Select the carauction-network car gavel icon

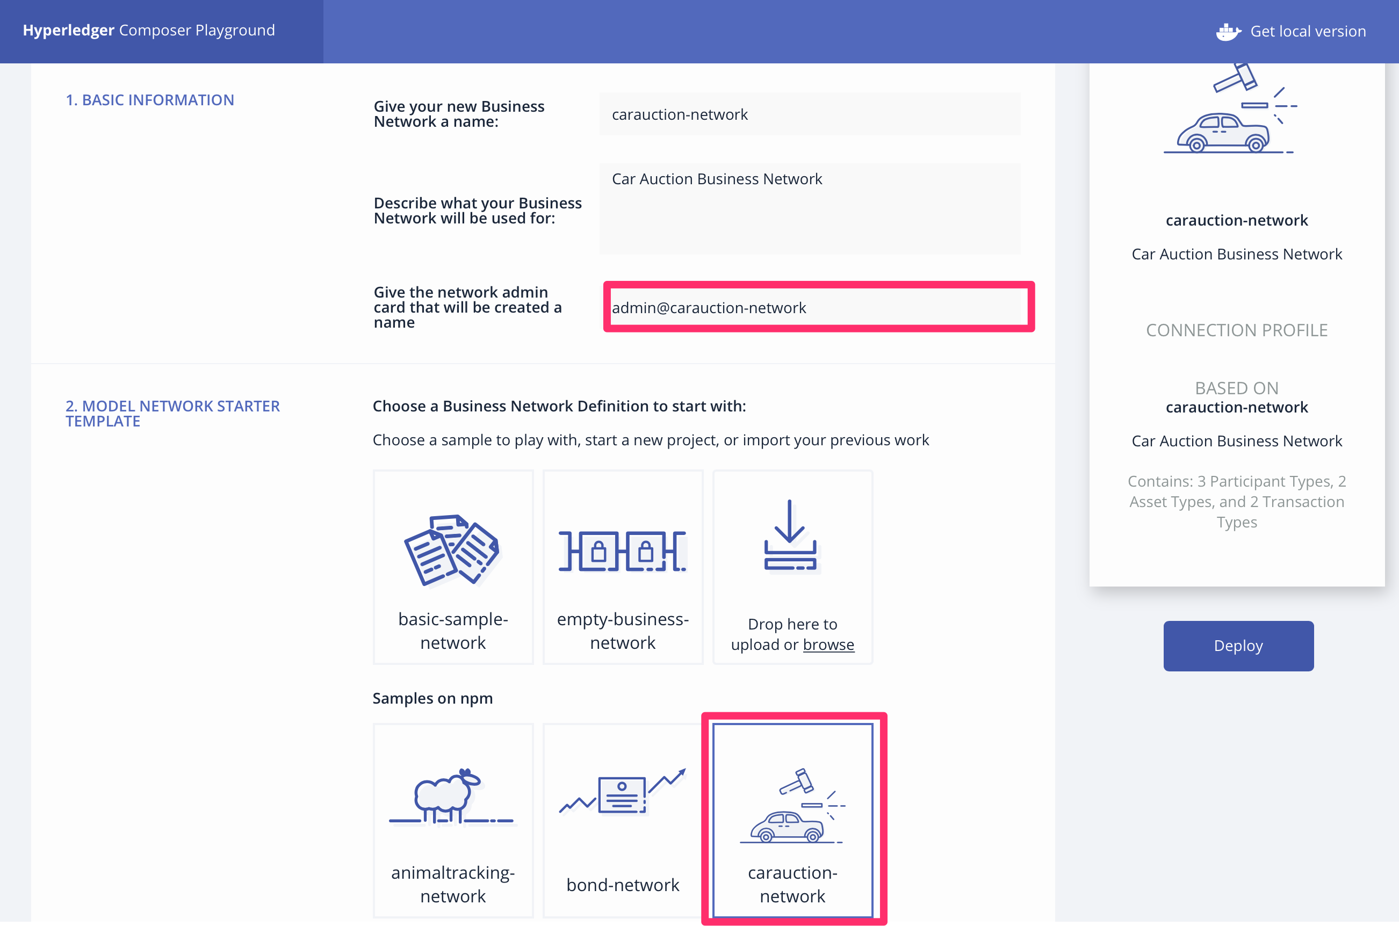click(x=792, y=806)
